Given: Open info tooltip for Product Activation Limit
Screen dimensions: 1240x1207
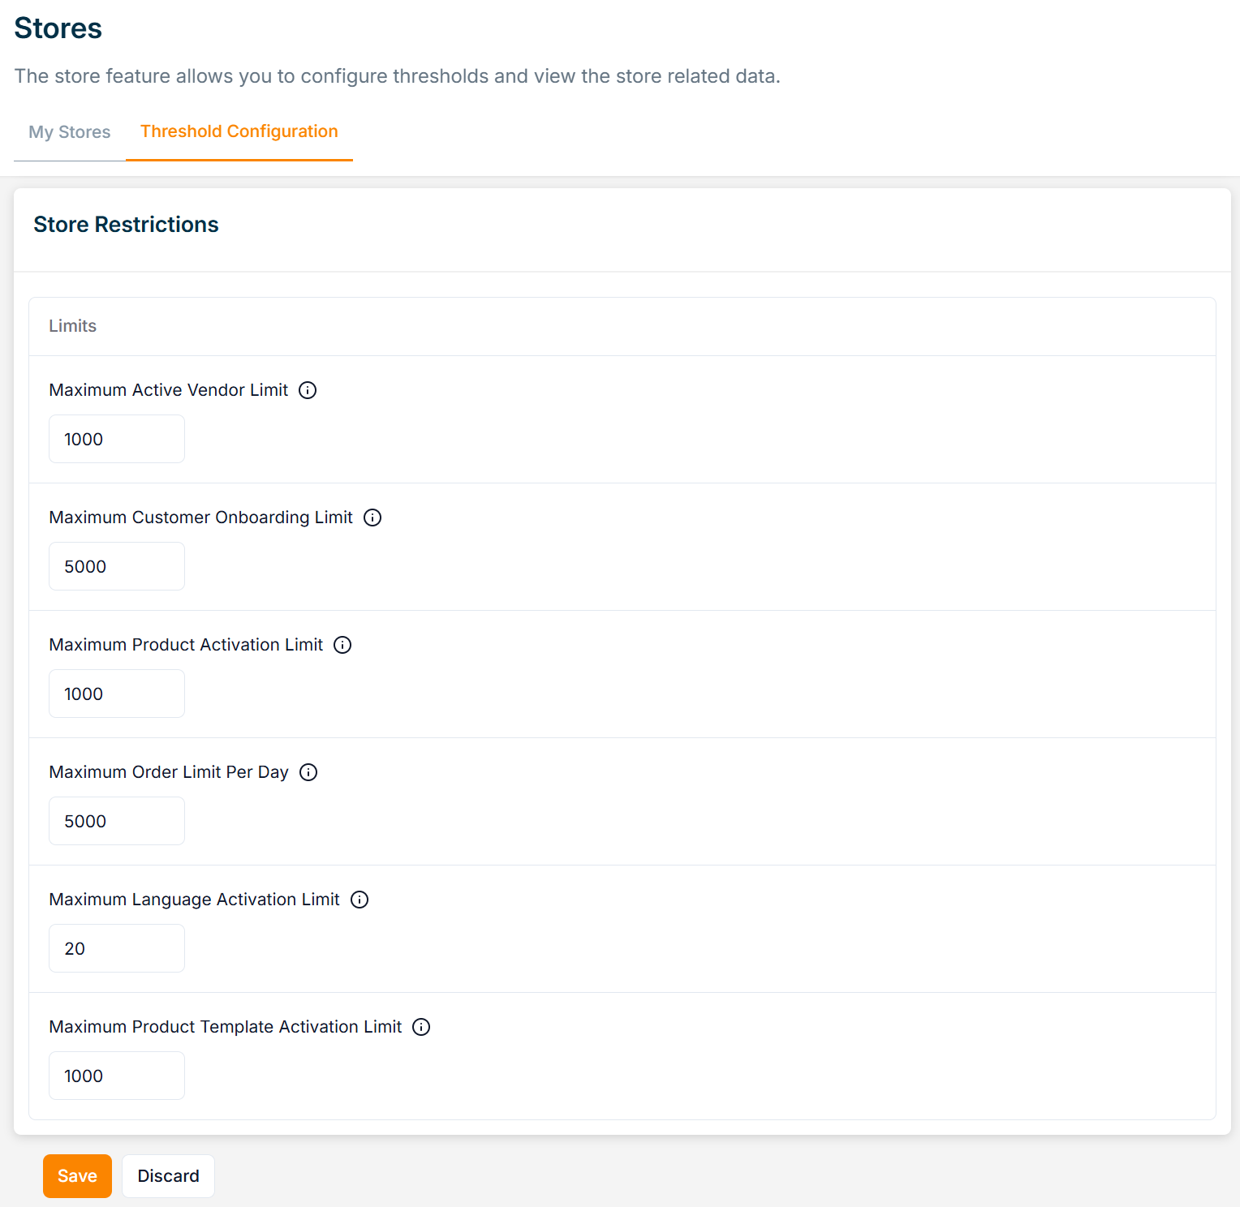Looking at the screenshot, I should (342, 645).
